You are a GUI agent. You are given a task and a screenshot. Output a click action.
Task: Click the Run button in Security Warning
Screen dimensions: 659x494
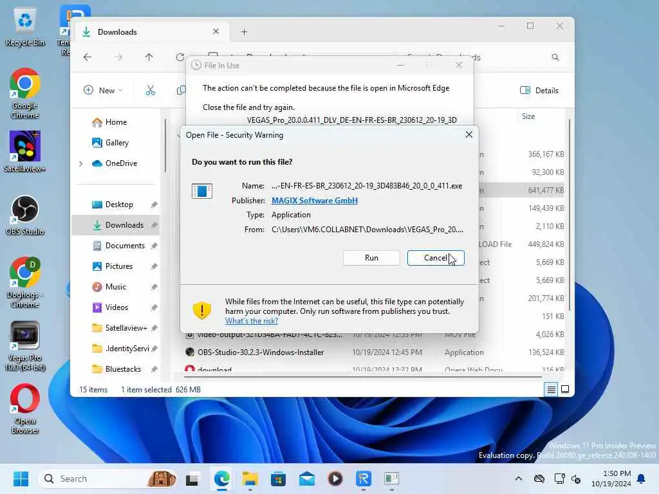point(371,258)
